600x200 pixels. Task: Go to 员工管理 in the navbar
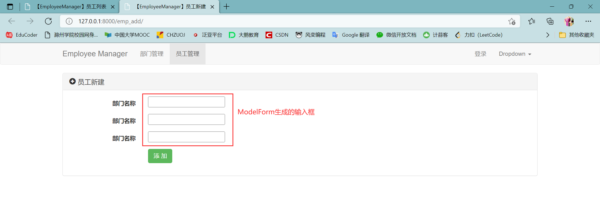coord(187,54)
